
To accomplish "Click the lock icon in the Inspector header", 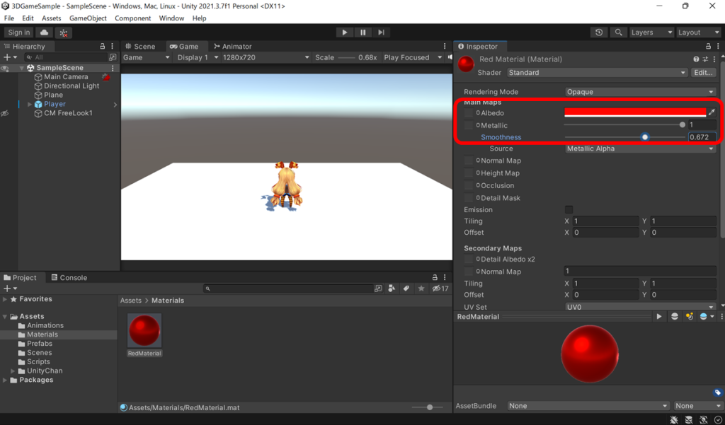I will pyautogui.click(x=708, y=45).
